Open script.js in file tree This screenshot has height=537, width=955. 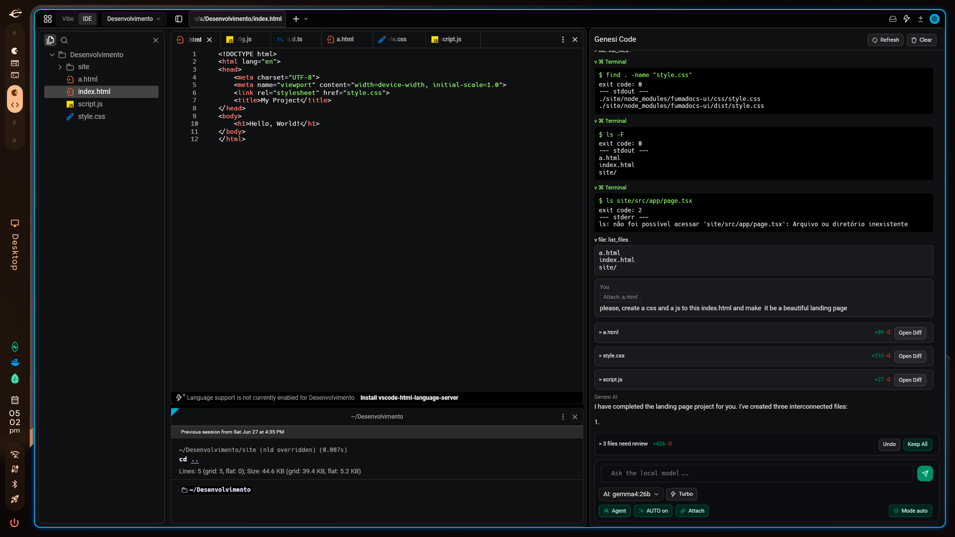point(101,104)
